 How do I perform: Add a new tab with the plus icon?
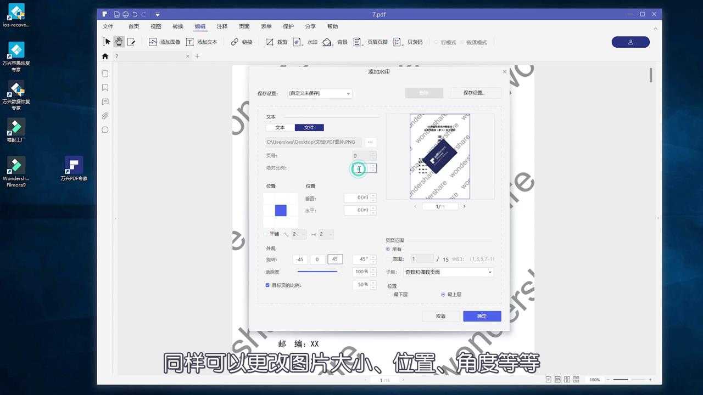[197, 56]
